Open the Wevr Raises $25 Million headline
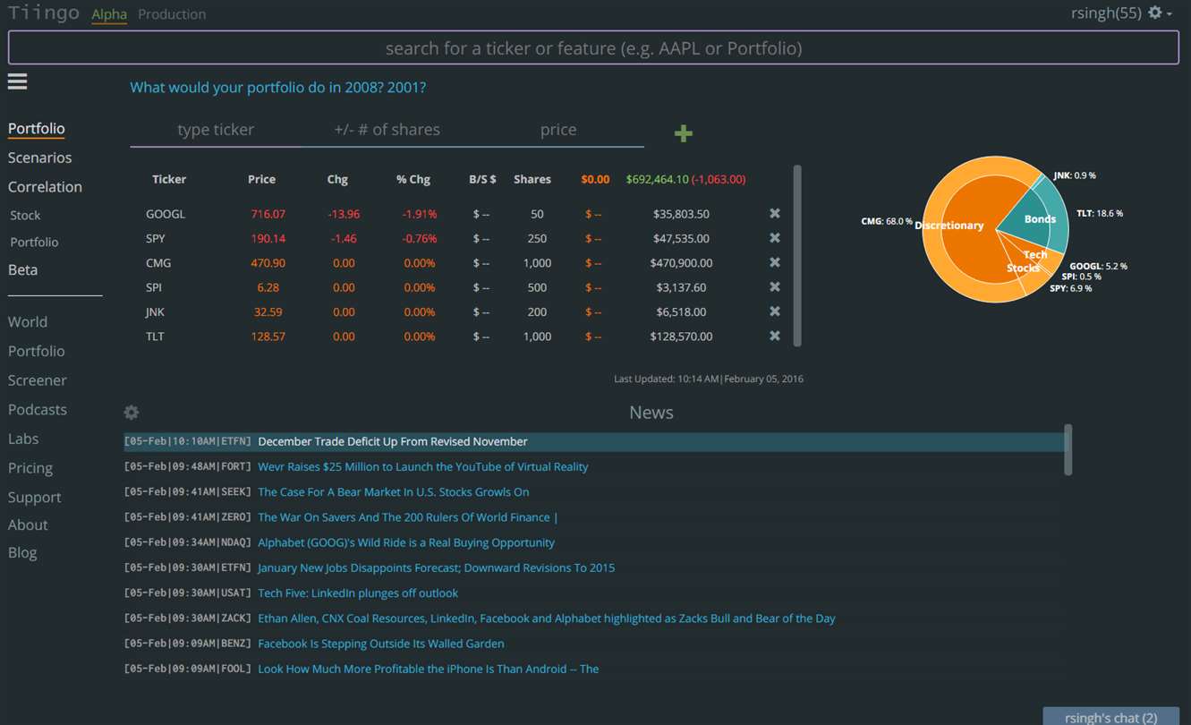 [x=422, y=466]
